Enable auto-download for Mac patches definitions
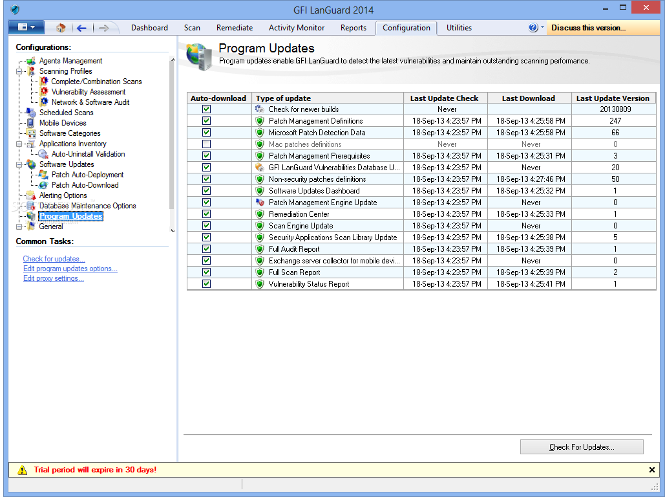This screenshot has width=665, height=497. click(206, 144)
